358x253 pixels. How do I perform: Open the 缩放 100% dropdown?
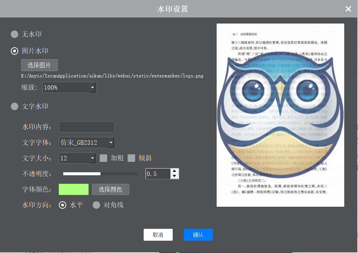pyautogui.click(x=69, y=87)
